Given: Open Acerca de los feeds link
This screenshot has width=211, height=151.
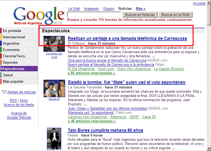Looking at the screenshot, I should tap(19, 105).
